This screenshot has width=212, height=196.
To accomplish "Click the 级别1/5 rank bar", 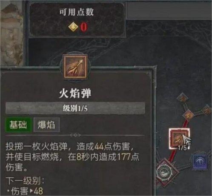I will 75,108.
